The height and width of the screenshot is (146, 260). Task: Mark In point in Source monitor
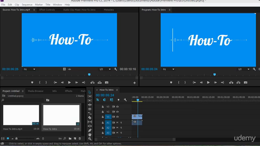[x=40, y=82]
